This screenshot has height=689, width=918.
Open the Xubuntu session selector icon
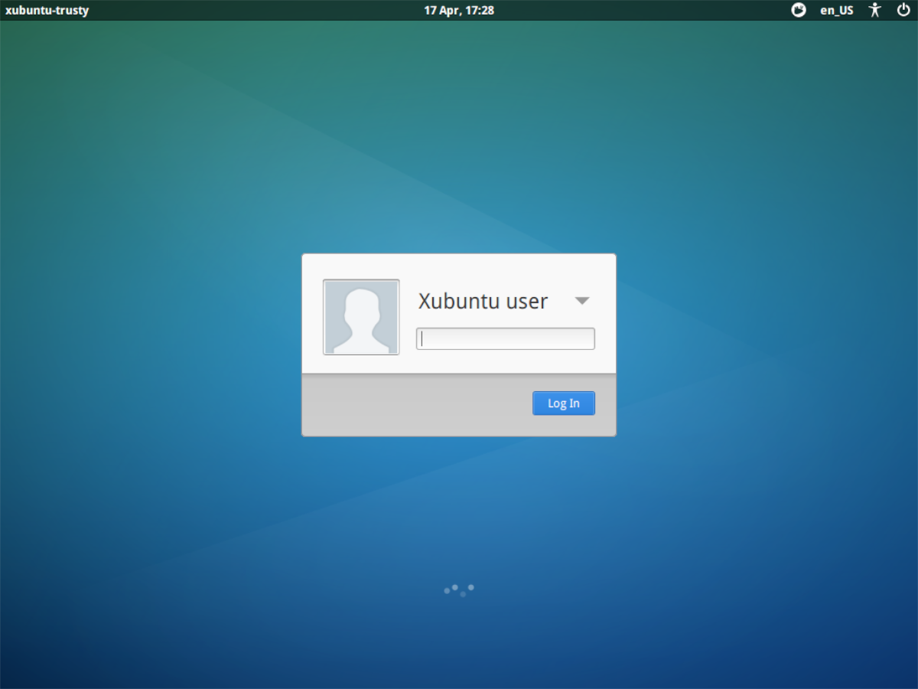[799, 11]
